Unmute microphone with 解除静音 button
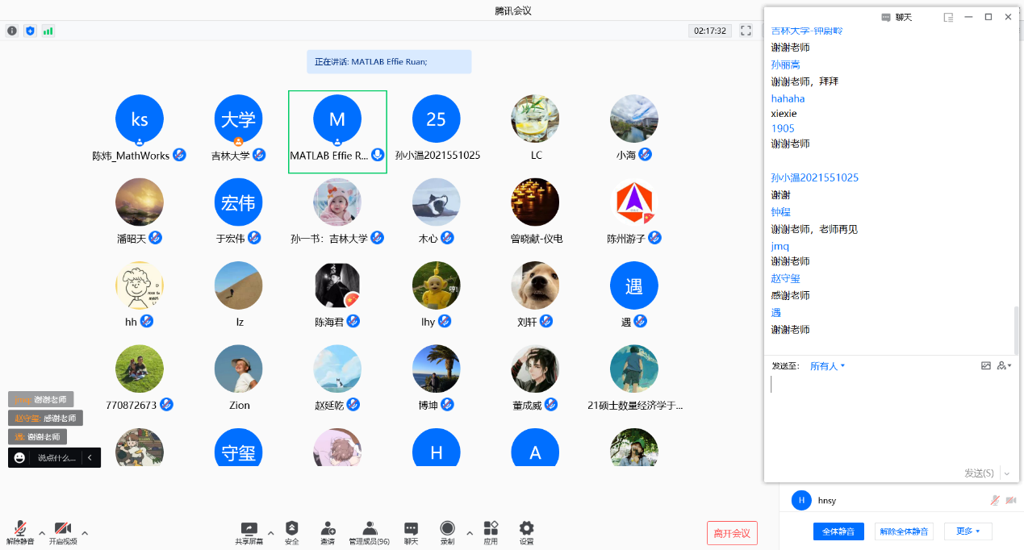This screenshot has width=1024, height=550. [x=20, y=531]
